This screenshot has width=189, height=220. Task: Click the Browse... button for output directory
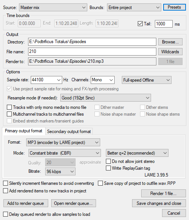point(170,42)
